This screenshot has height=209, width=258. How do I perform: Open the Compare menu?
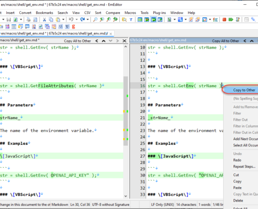point(113,13)
